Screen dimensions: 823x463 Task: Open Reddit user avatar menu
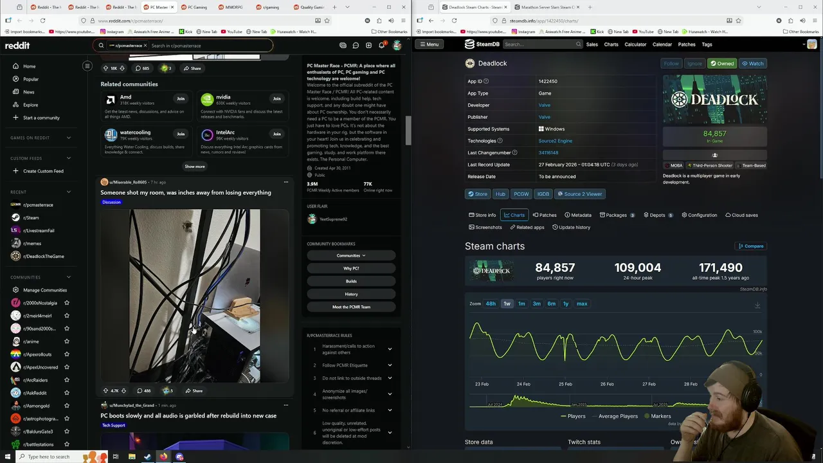(397, 46)
